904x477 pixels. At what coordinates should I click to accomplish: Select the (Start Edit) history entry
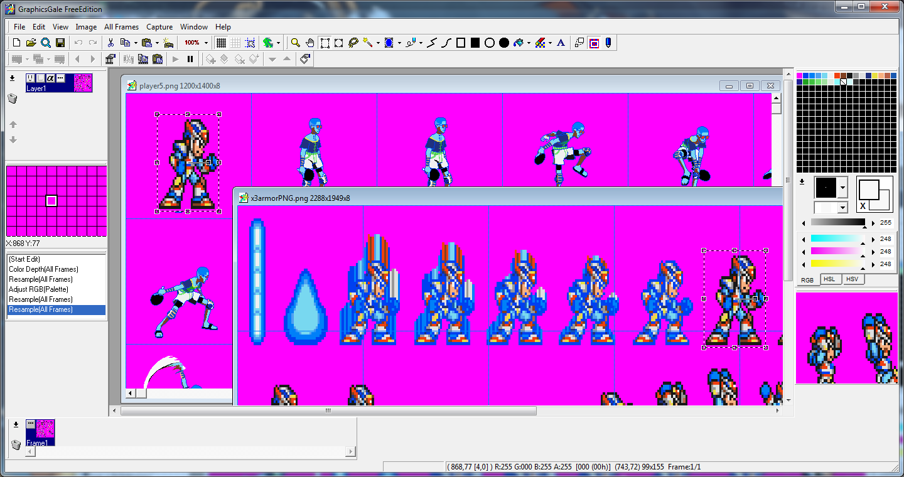pos(56,259)
